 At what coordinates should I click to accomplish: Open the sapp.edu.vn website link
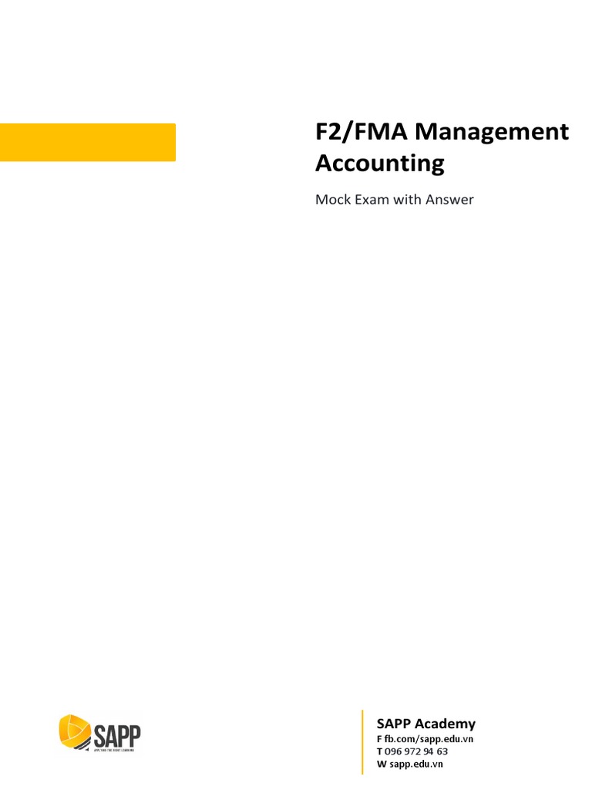[x=416, y=764]
